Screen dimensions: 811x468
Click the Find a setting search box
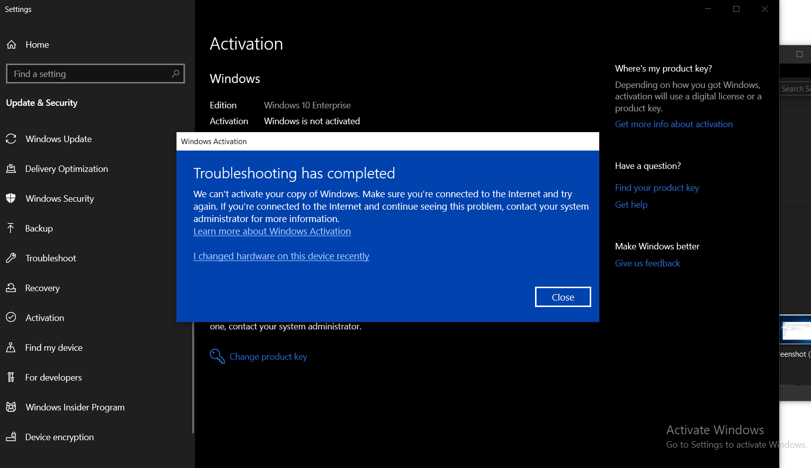(95, 74)
